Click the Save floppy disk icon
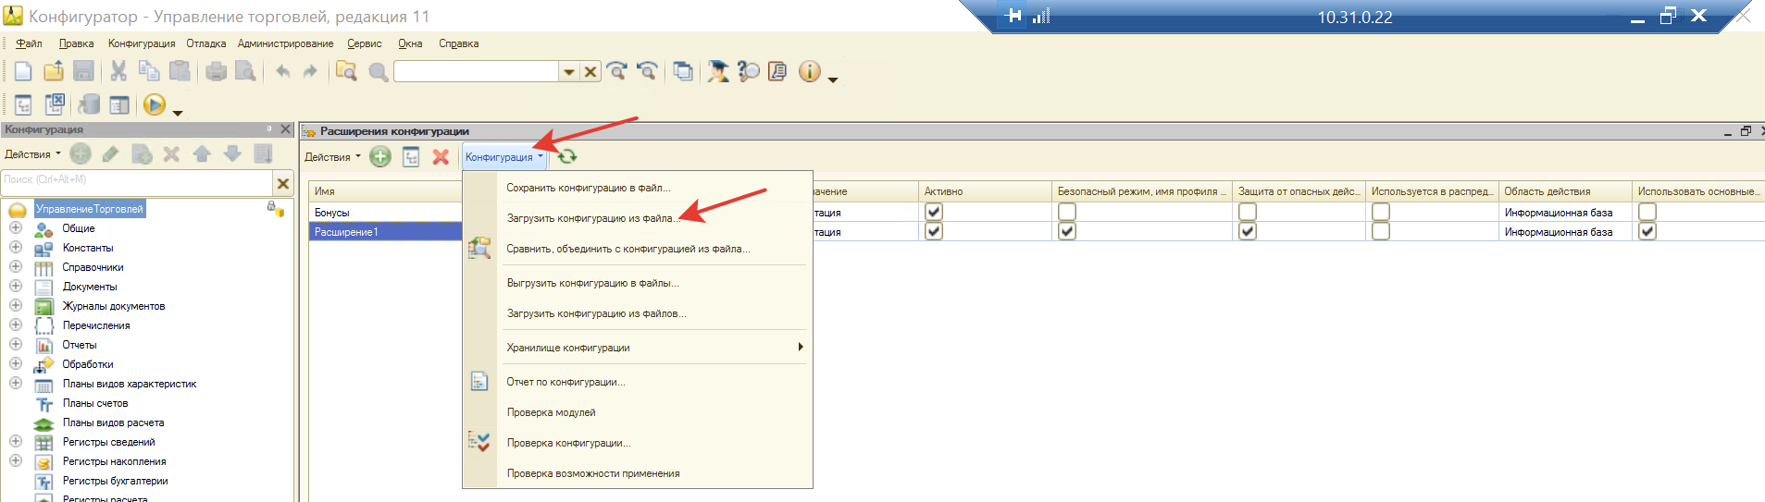The image size is (1765, 502). click(x=83, y=71)
